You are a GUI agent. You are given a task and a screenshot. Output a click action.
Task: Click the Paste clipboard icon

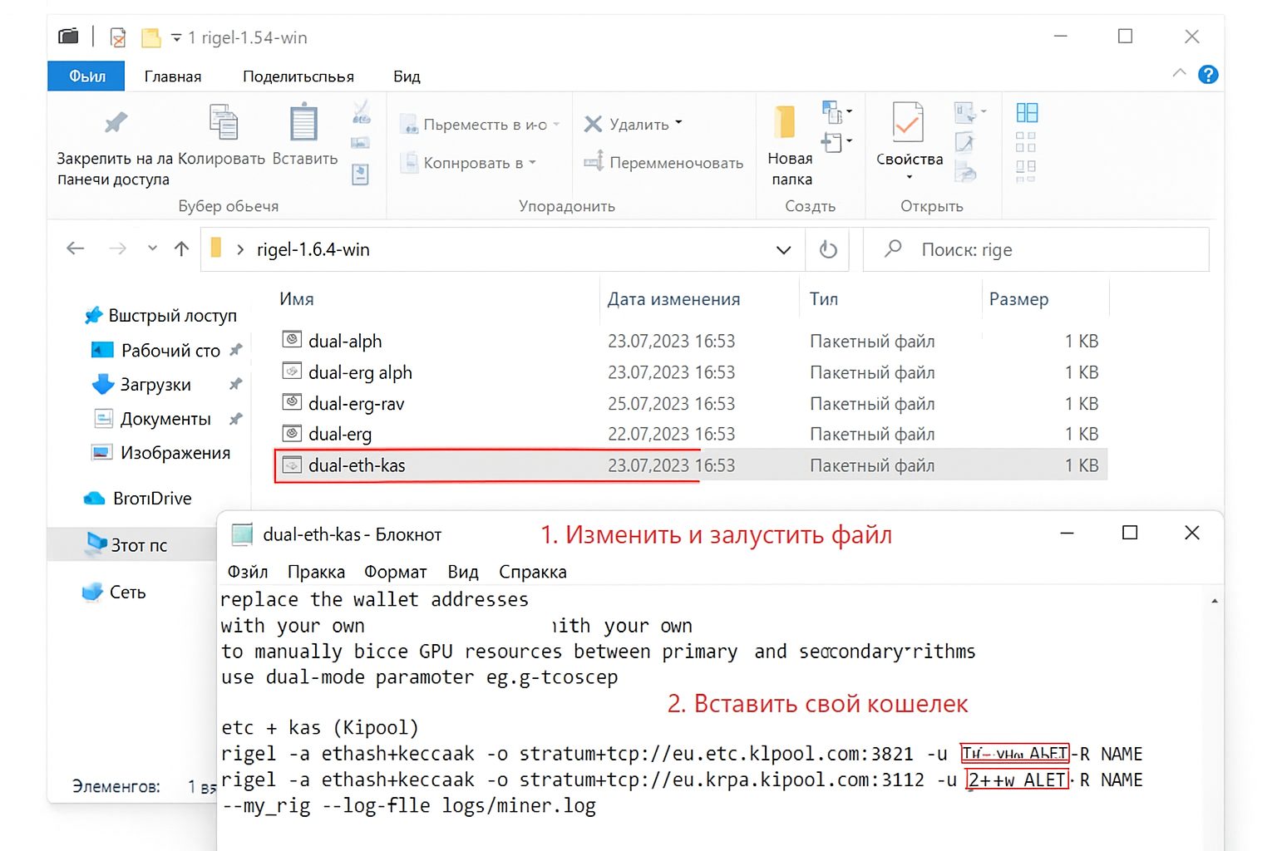tap(303, 124)
